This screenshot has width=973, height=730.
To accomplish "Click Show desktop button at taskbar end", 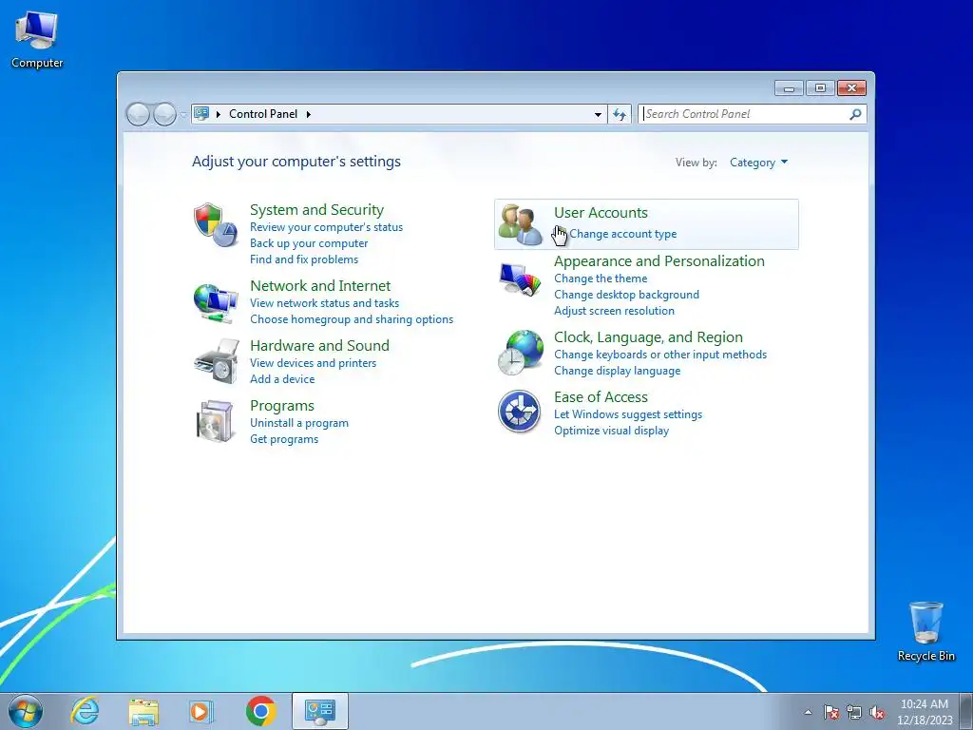I will [966, 711].
